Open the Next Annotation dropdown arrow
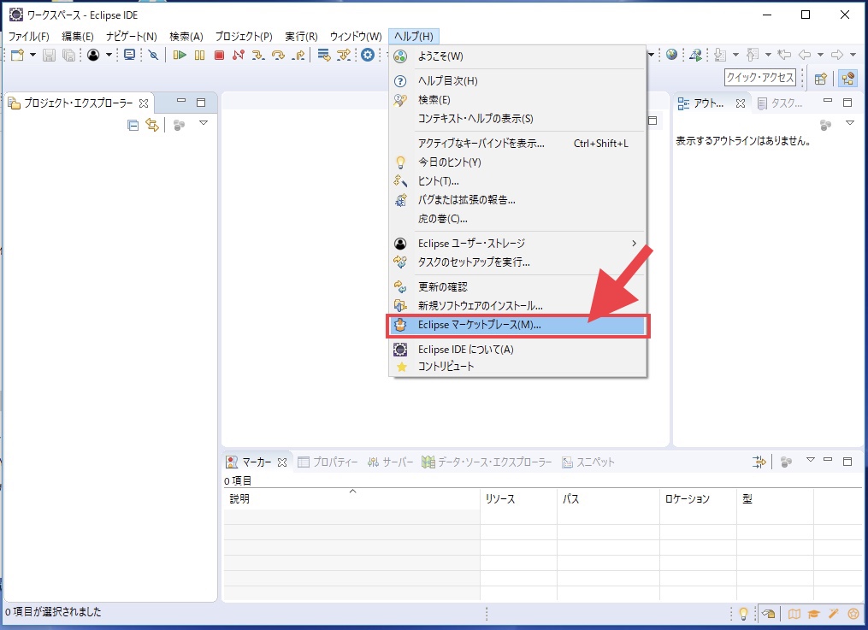 tap(735, 54)
